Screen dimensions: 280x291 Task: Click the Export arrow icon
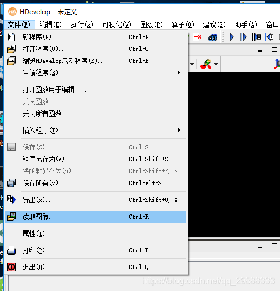[x=11, y=200]
